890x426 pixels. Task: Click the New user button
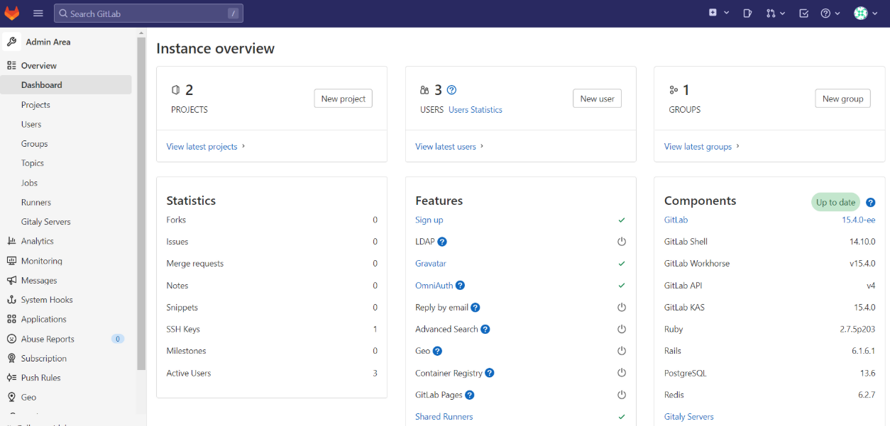[x=597, y=99]
